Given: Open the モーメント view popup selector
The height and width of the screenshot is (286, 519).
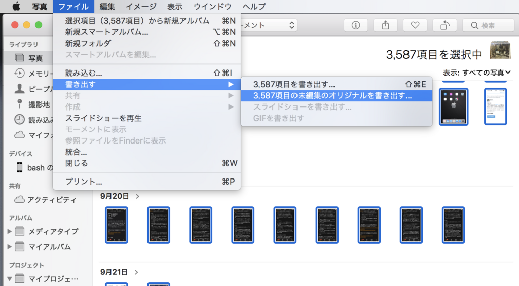Looking at the screenshot, I should (269, 25).
